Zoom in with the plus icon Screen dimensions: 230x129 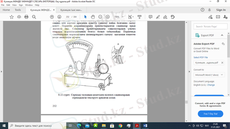coord(108,17)
